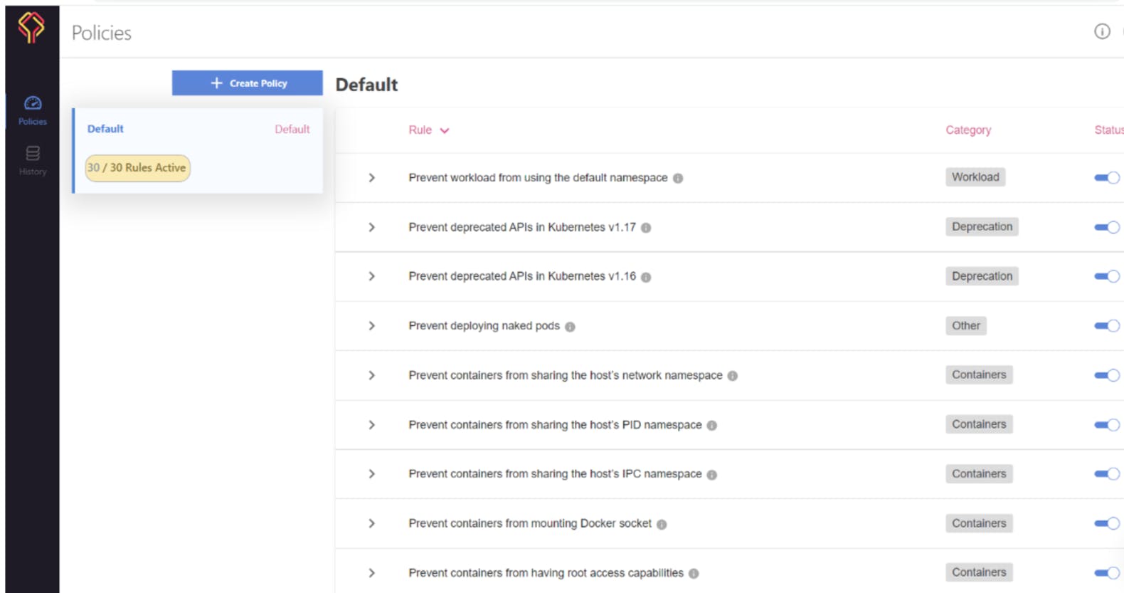The height and width of the screenshot is (593, 1124).
Task: Click the Create Policy button
Action: (247, 83)
